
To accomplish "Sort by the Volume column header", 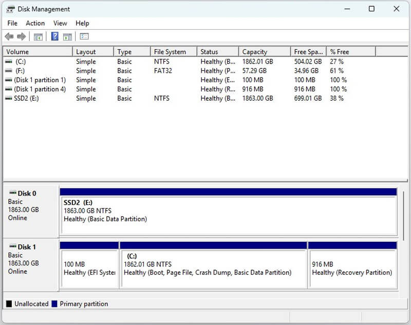I will click(38, 51).
